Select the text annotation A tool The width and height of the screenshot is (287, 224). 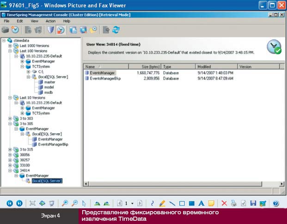coord(201,203)
